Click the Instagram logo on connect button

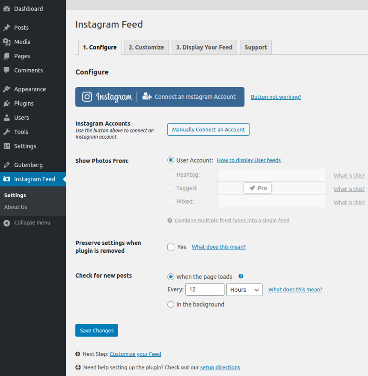pos(87,97)
